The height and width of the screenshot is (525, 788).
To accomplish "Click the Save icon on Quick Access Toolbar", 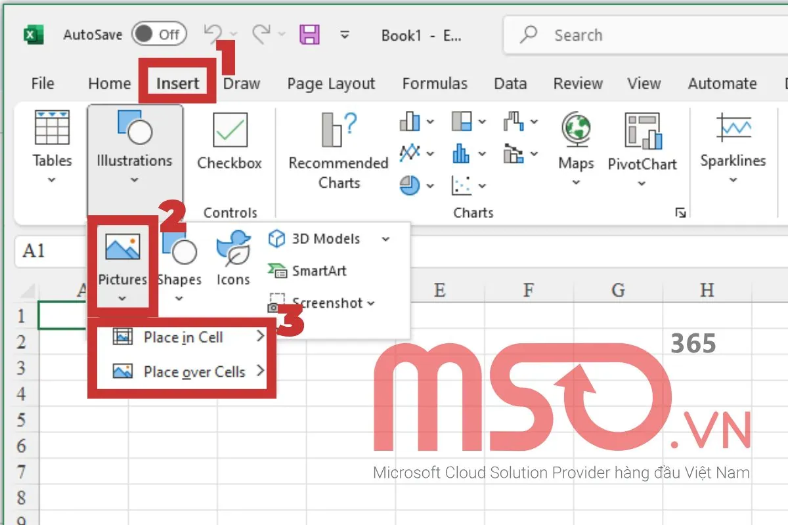I will pyautogui.click(x=310, y=35).
